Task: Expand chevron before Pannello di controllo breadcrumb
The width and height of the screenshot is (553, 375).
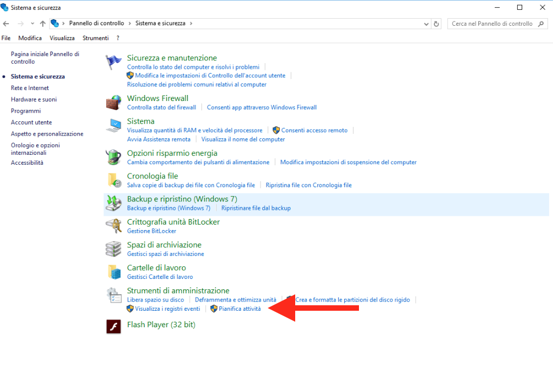Action: tap(63, 23)
